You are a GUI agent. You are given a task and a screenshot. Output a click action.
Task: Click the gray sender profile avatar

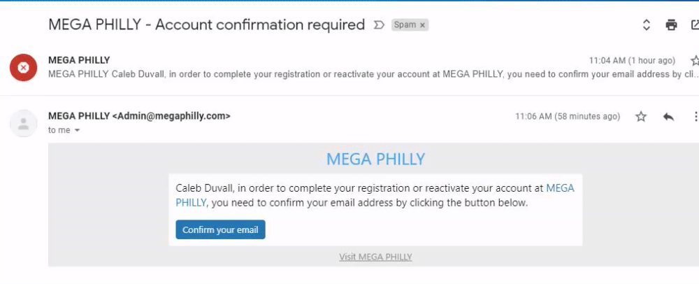[23, 124]
